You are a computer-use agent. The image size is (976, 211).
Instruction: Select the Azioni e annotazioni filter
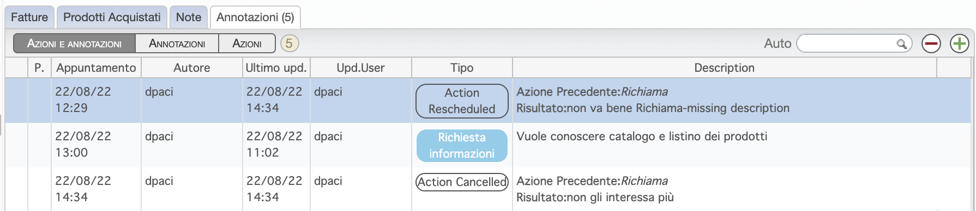click(74, 44)
